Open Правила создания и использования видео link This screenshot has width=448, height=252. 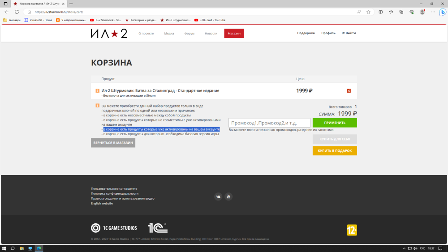click(x=123, y=198)
